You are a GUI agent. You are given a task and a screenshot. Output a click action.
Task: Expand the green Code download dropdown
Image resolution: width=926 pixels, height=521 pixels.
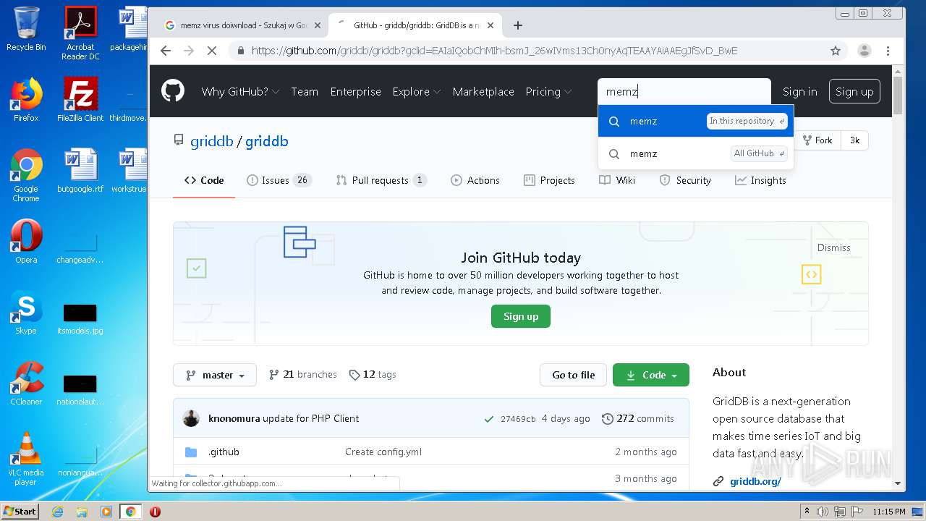pyautogui.click(x=650, y=375)
